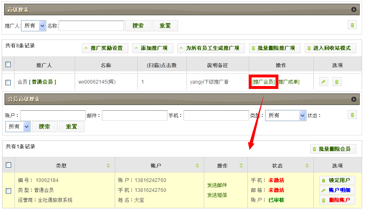Tick the checkbox for wx00062145 row

tap(8, 82)
